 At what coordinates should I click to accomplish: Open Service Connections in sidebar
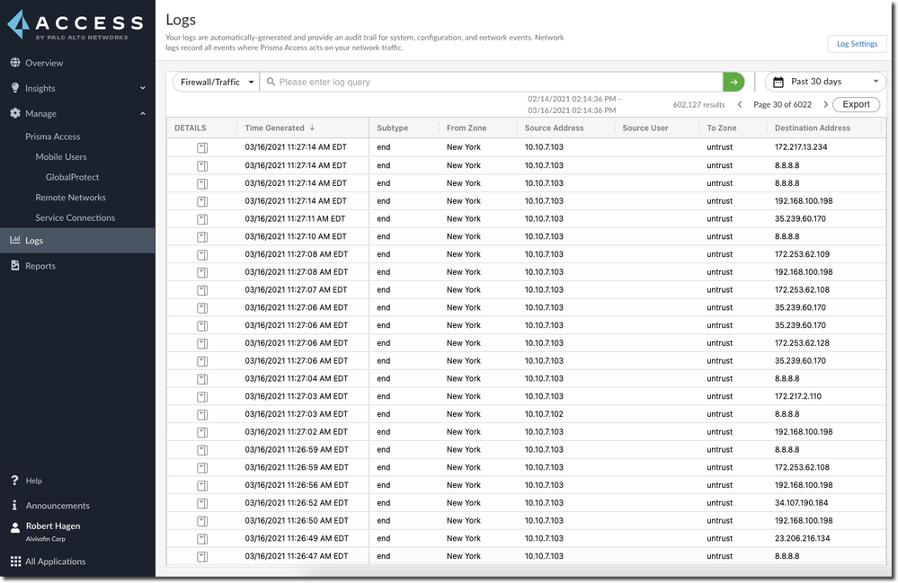click(75, 217)
